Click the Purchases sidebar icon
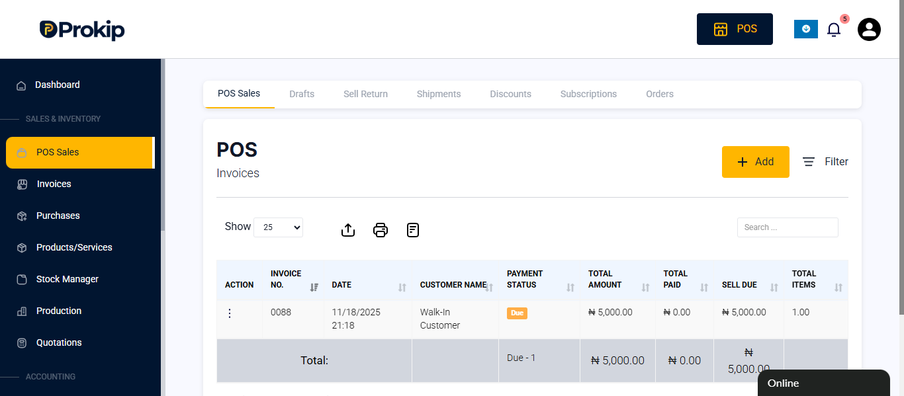This screenshot has height=396, width=904. (22, 216)
